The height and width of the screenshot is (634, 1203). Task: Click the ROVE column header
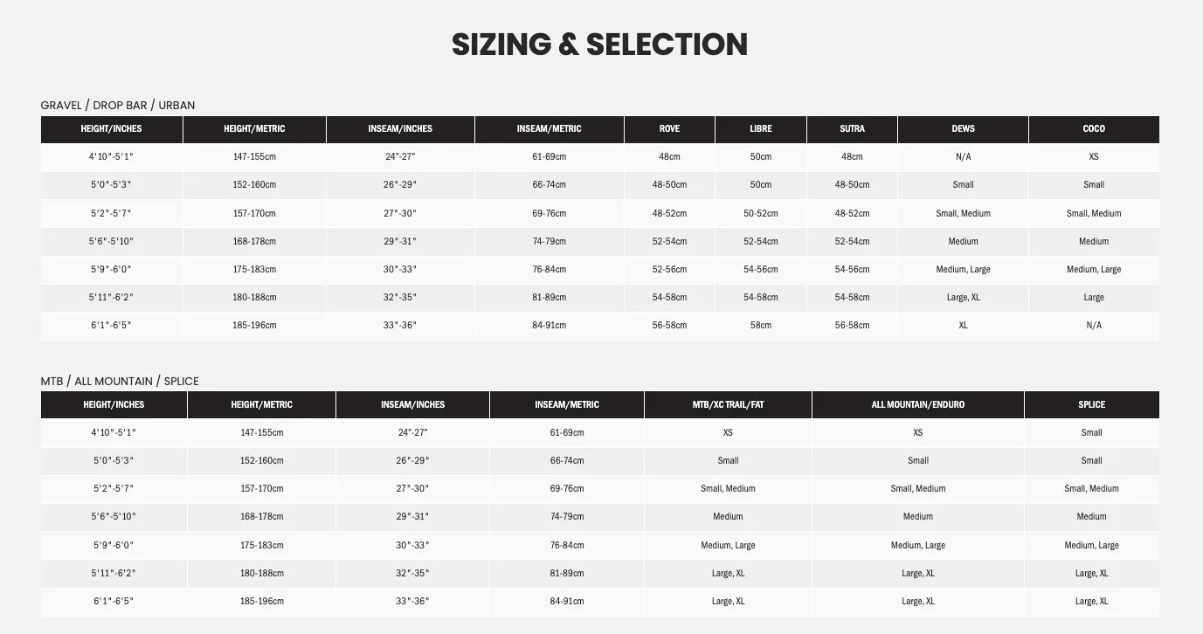(x=669, y=128)
